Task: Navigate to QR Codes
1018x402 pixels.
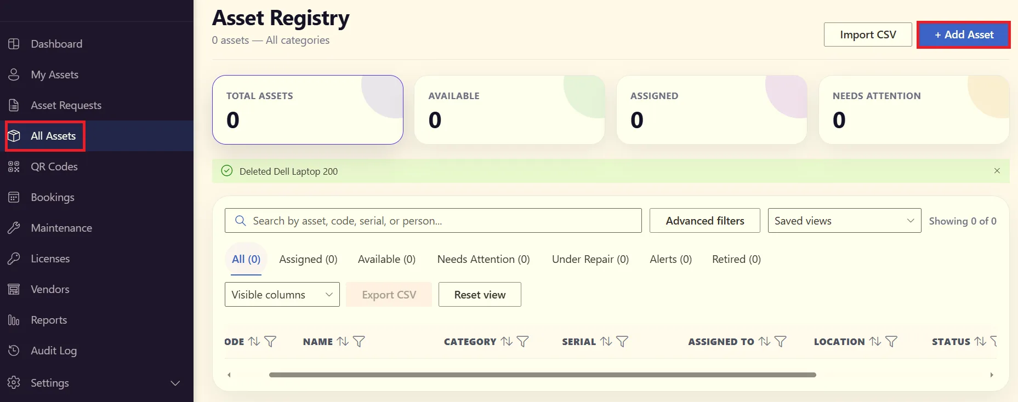Action: click(96, 166)
